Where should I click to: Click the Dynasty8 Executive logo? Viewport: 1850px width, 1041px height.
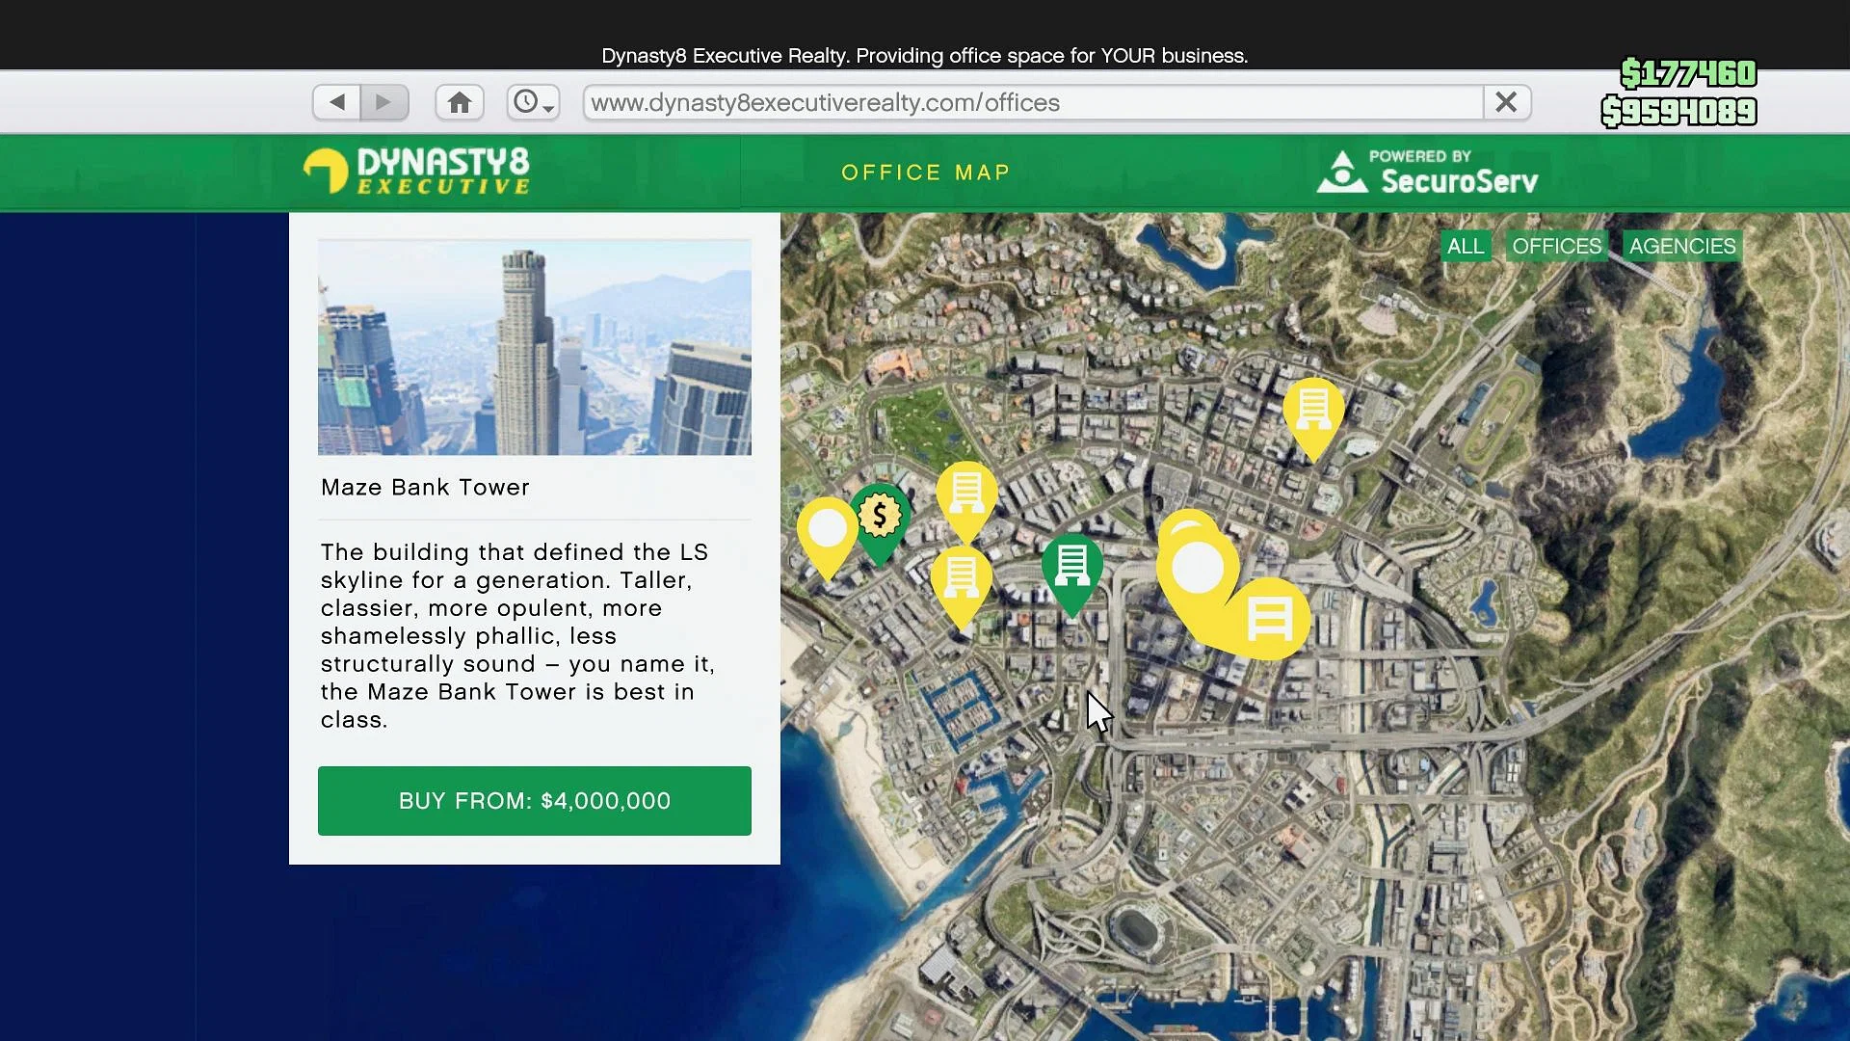[x=416, y=172]
